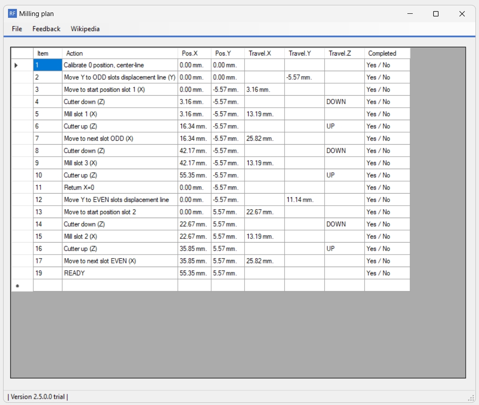Select the empty Action cell in the new row
The height and width of the screenshot is (405, 479).
coord(120,285)
